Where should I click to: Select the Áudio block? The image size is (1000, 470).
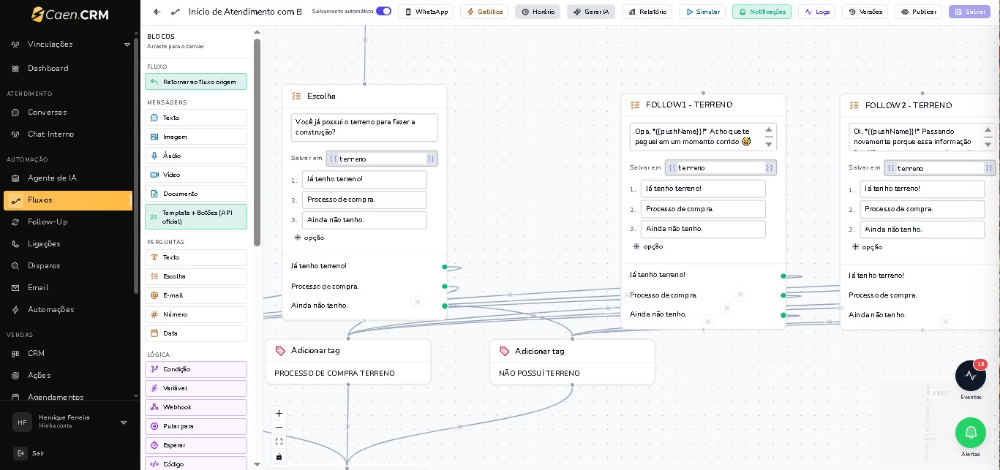196,156
